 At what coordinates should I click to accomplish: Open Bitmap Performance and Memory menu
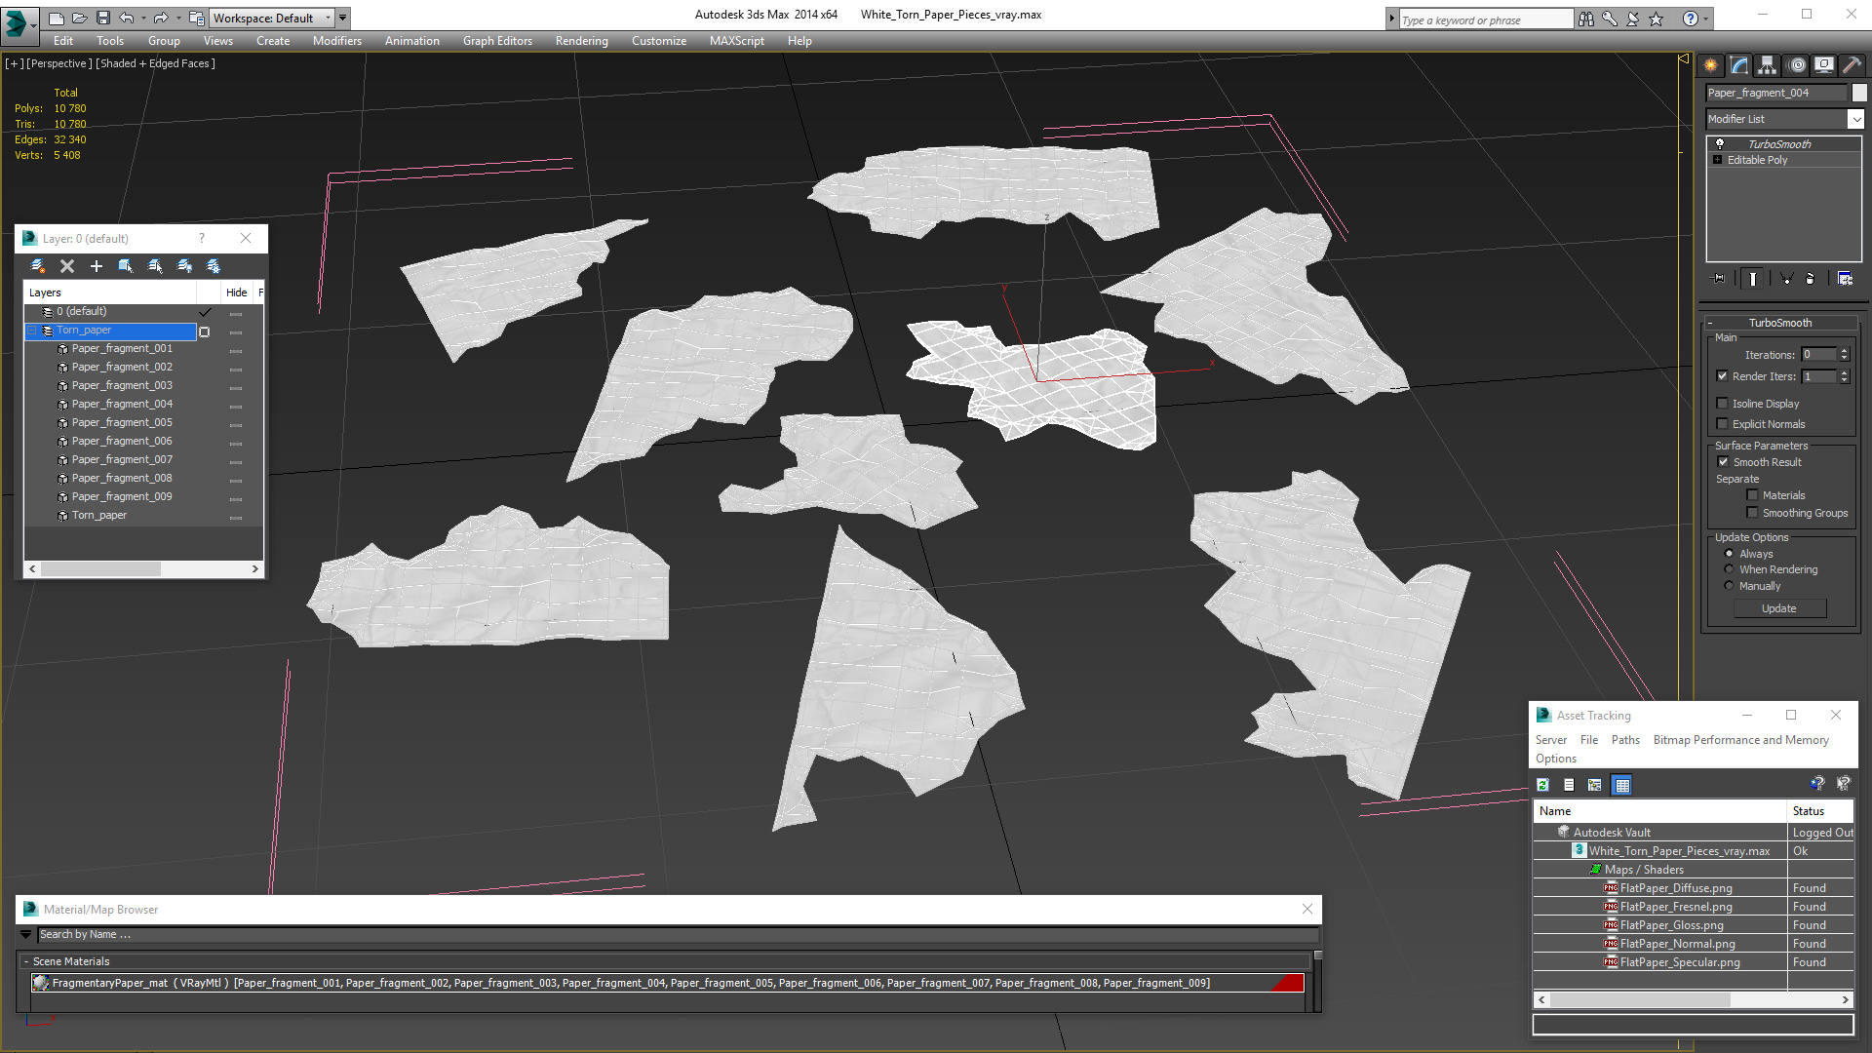click(x=1741, y=740)
